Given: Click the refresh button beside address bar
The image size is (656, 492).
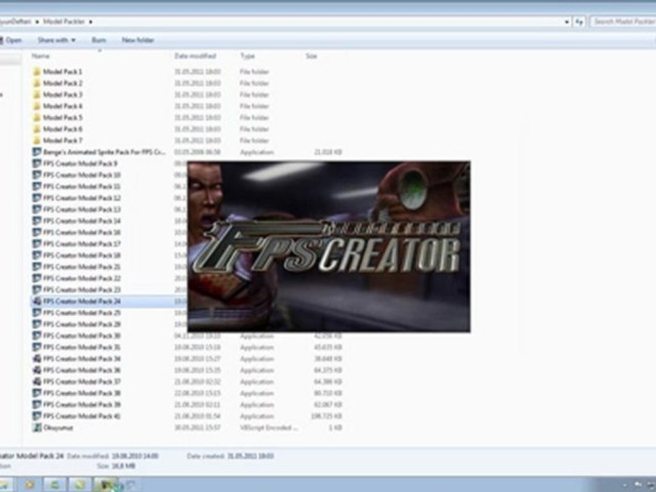Looking at the screenshot, I should click(579, 22).
